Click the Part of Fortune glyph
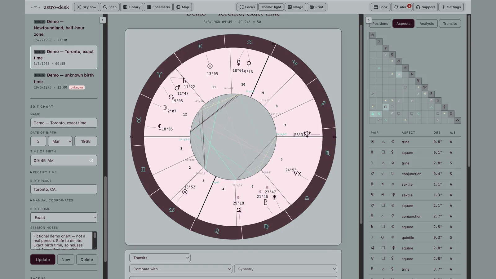 [185, 192]
